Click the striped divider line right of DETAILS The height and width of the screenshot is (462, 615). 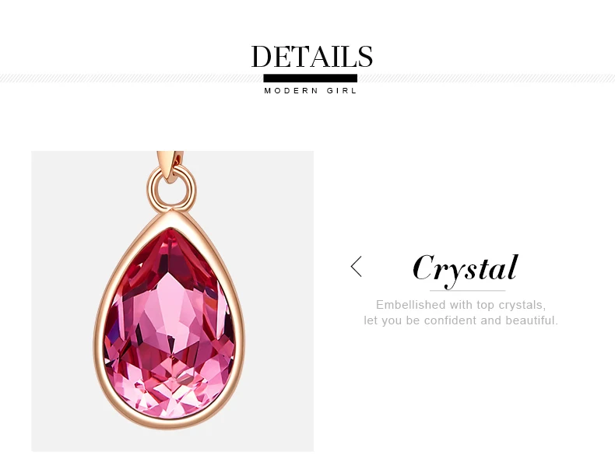[486, 78]
